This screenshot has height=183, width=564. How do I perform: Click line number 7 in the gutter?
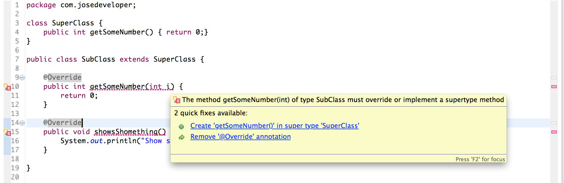(x=17, y=59)
